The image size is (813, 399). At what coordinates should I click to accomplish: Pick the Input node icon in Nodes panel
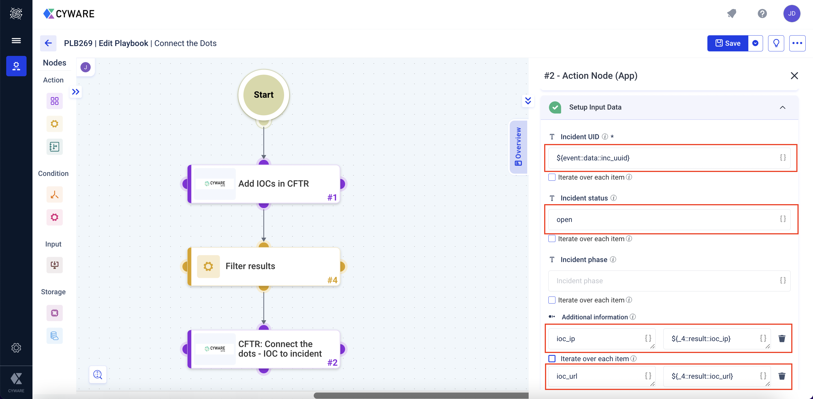point(54,265)
